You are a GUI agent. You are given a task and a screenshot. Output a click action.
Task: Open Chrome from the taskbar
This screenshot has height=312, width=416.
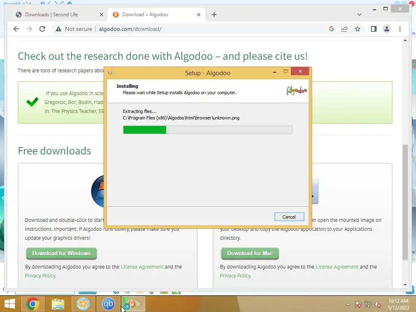coord(33,304)
